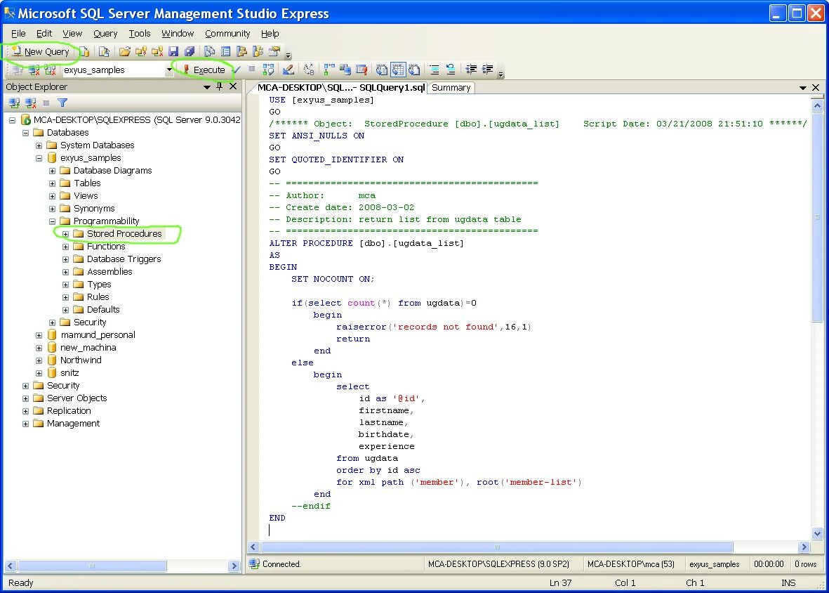Click the Execute button
829x593 pixels.
(x=204, y=70)
